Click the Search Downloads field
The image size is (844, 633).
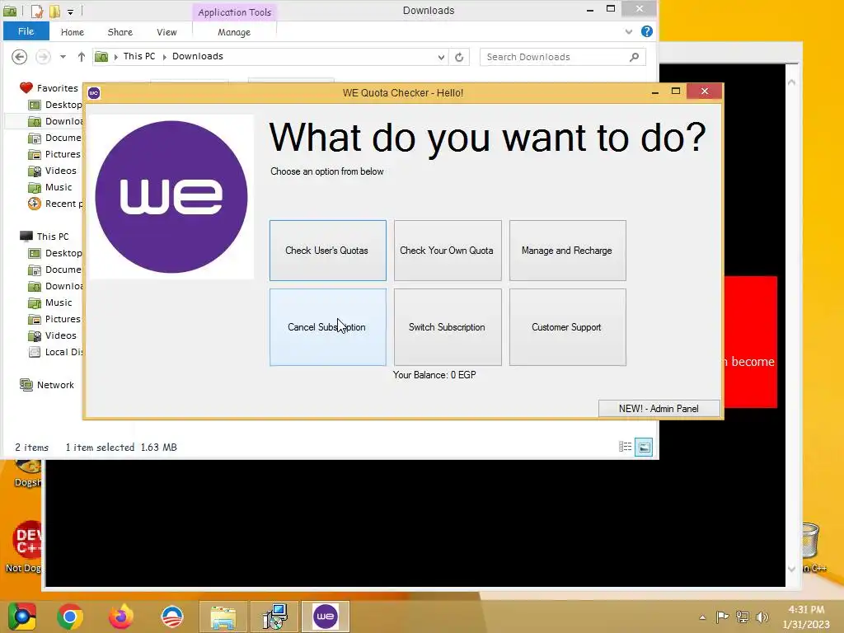(x=562, y=57)
